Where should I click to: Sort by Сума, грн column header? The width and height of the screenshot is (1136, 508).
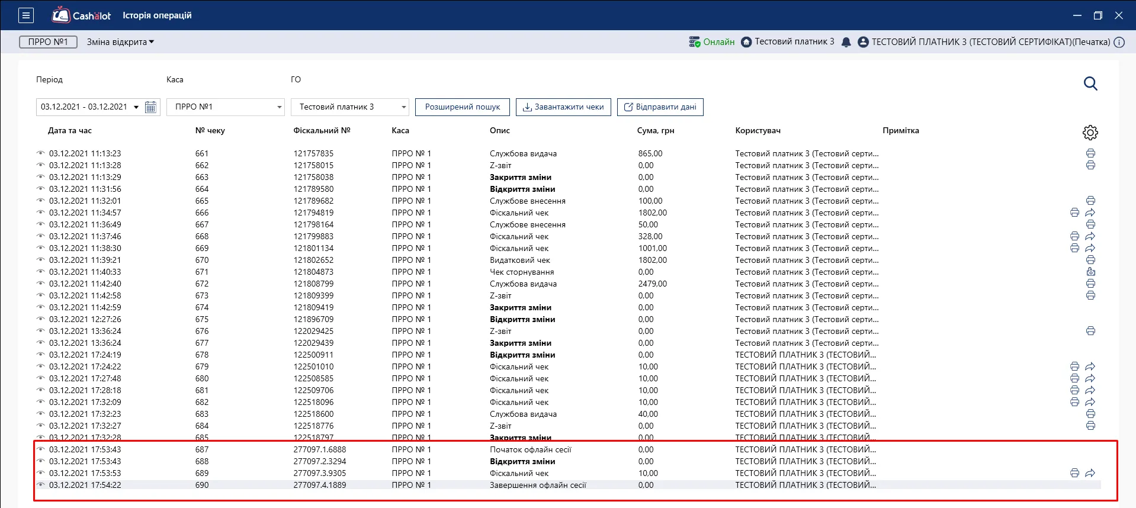[656, 130]
